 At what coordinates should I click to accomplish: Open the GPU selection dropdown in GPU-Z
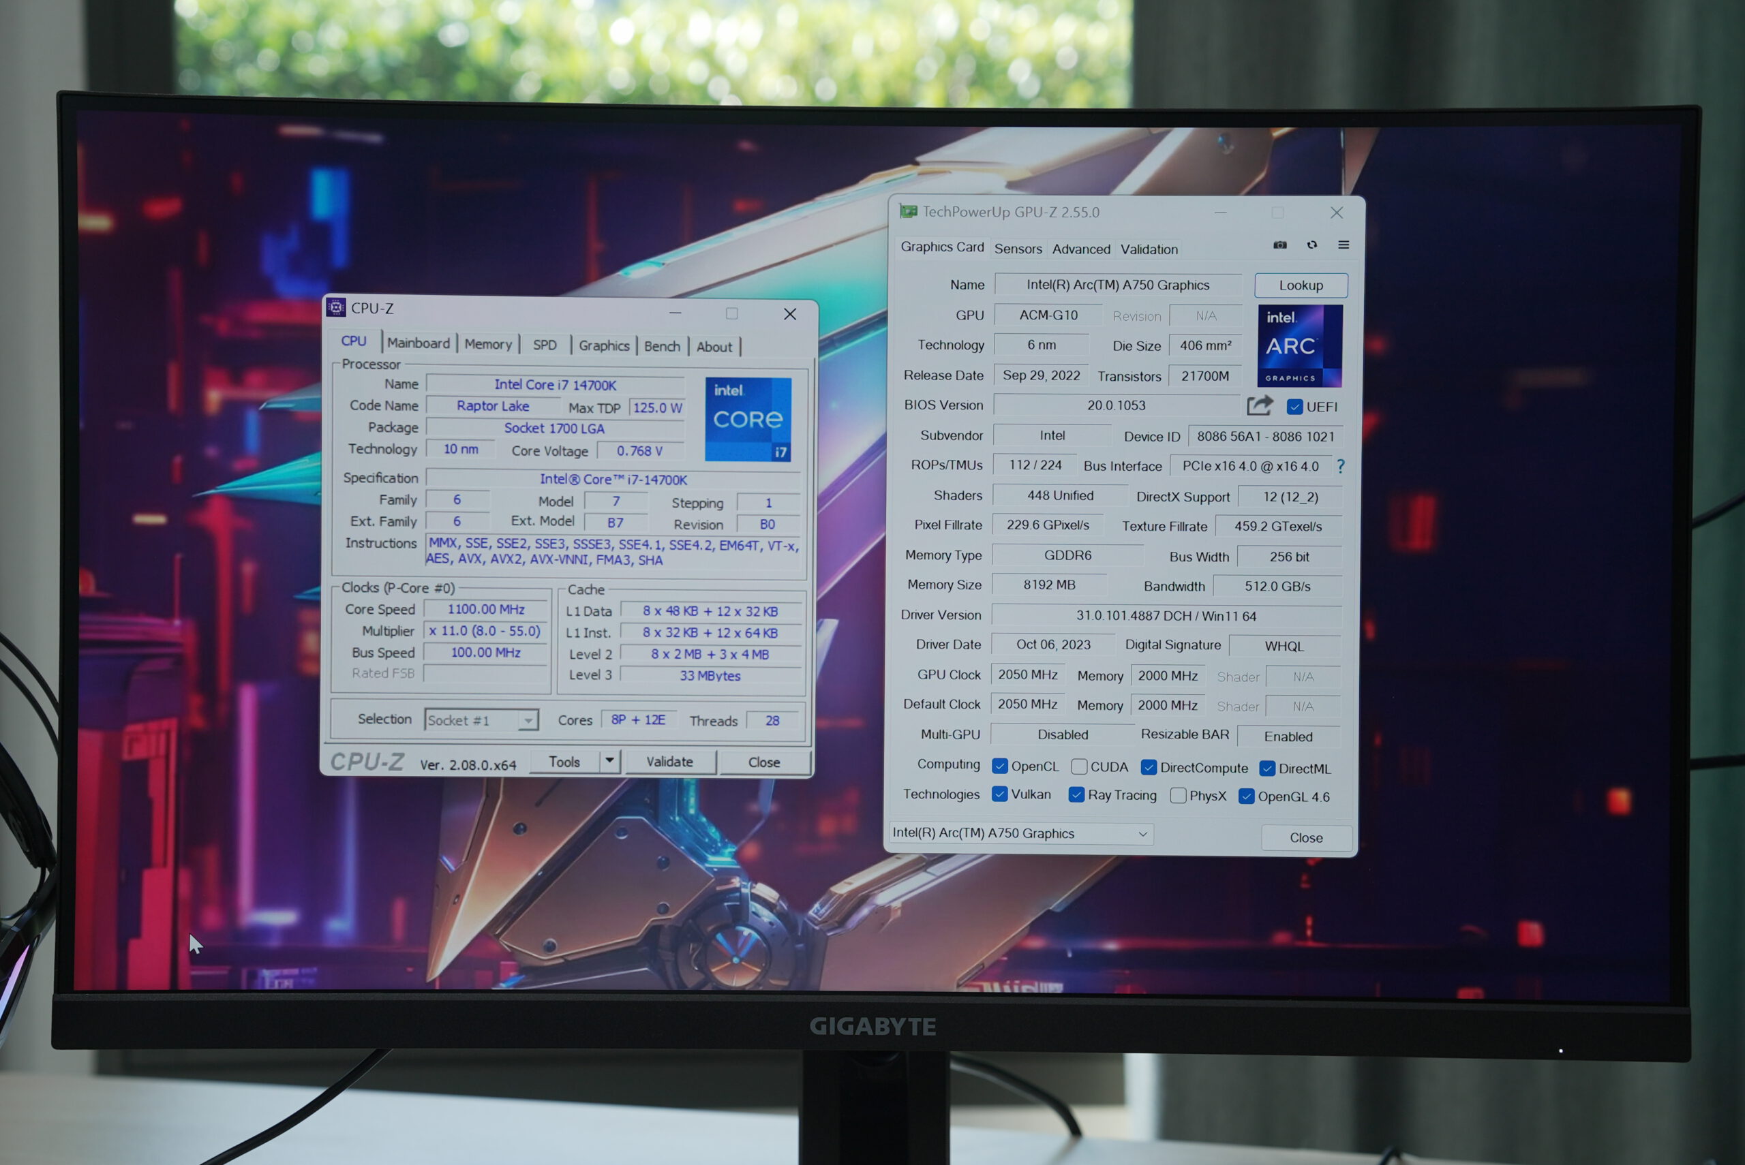coord(1021,833)
